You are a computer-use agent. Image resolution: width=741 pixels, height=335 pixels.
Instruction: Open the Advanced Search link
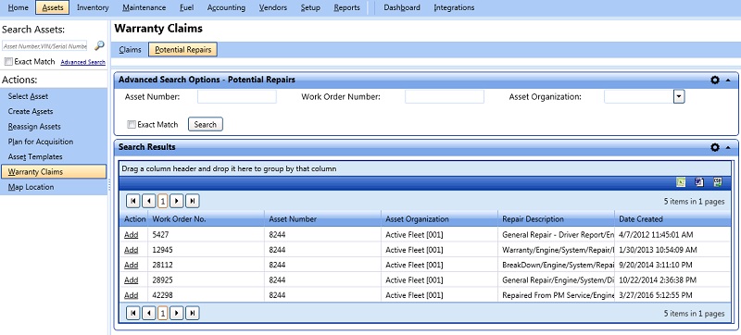click(x=82, y=62)
